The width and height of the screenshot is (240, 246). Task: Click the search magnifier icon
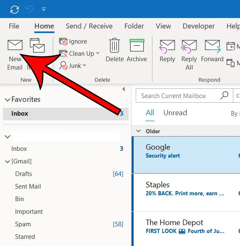pyautogui.click(x=225, y=96)
